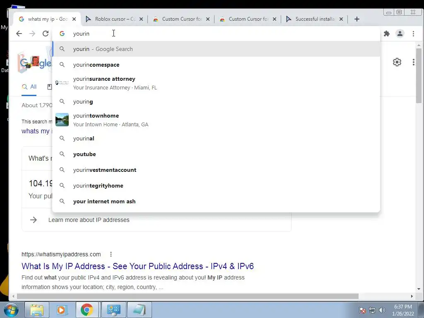The image size is (424, 318).
Task: Go forward using the forward arrow
Action: point(32,34)
